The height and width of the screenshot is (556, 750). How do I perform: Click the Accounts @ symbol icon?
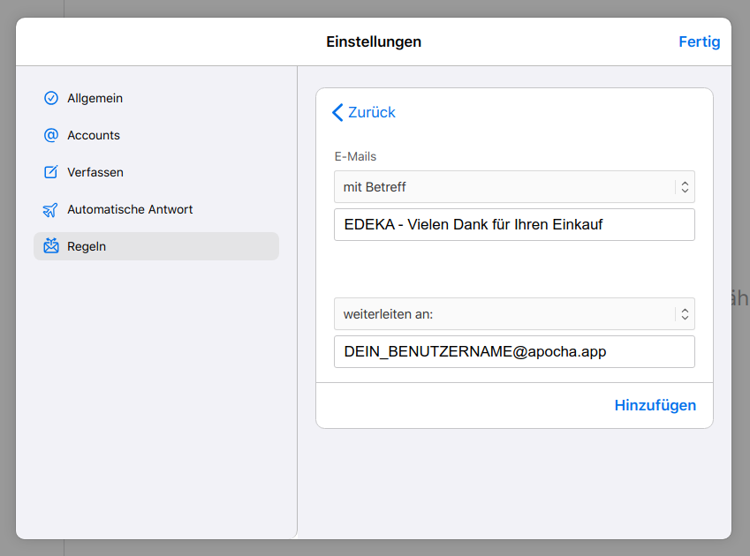tap(51, 135)
